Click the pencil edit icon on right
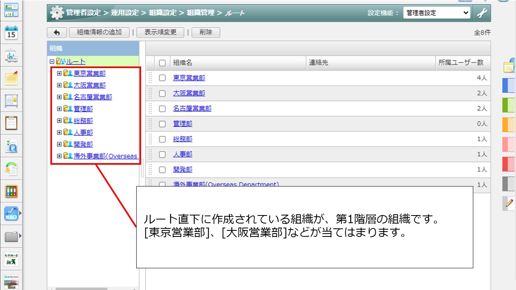Image resolution: width=516 pixels, height=290 pixels. click(509, 203)
